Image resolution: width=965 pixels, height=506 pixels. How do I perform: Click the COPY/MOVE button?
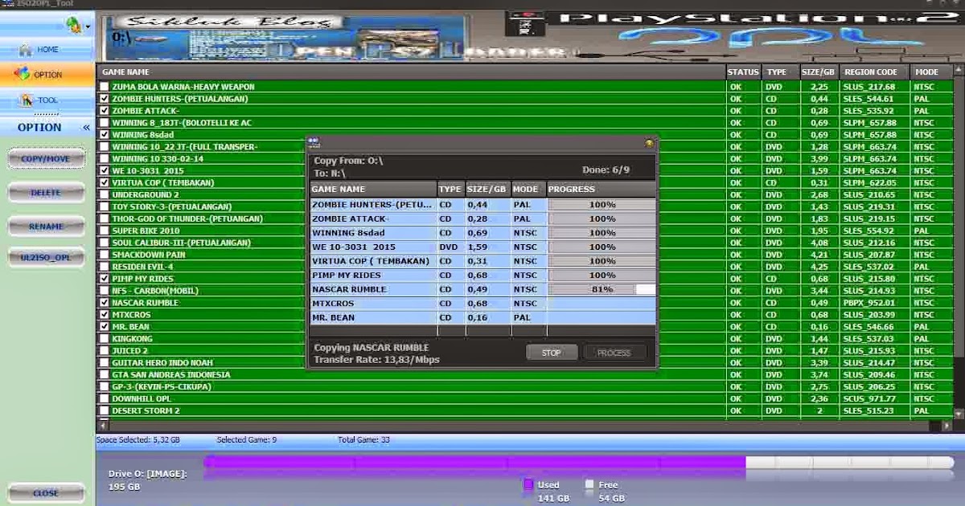pos(46,158)
